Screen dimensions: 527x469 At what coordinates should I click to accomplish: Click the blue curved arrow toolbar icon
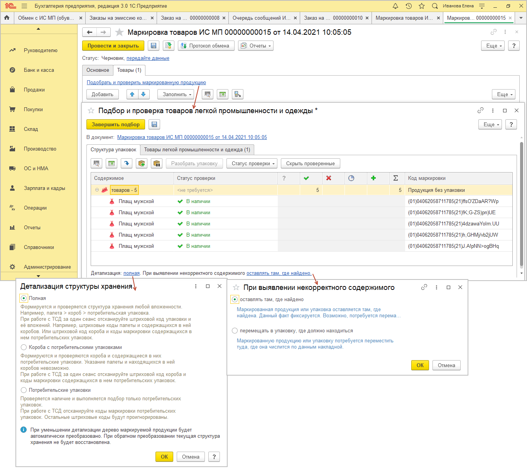[x=127, y=163]
